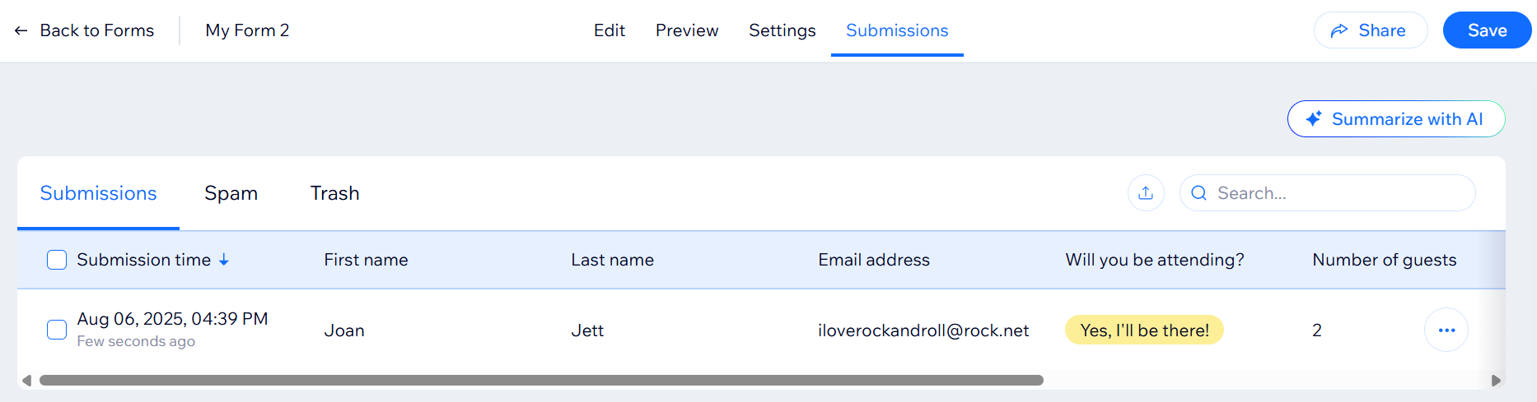The width and height of the screenshot is (1537, 402).
Task: Click the AI sparkle icon
Action: (x=1314, y=119)
